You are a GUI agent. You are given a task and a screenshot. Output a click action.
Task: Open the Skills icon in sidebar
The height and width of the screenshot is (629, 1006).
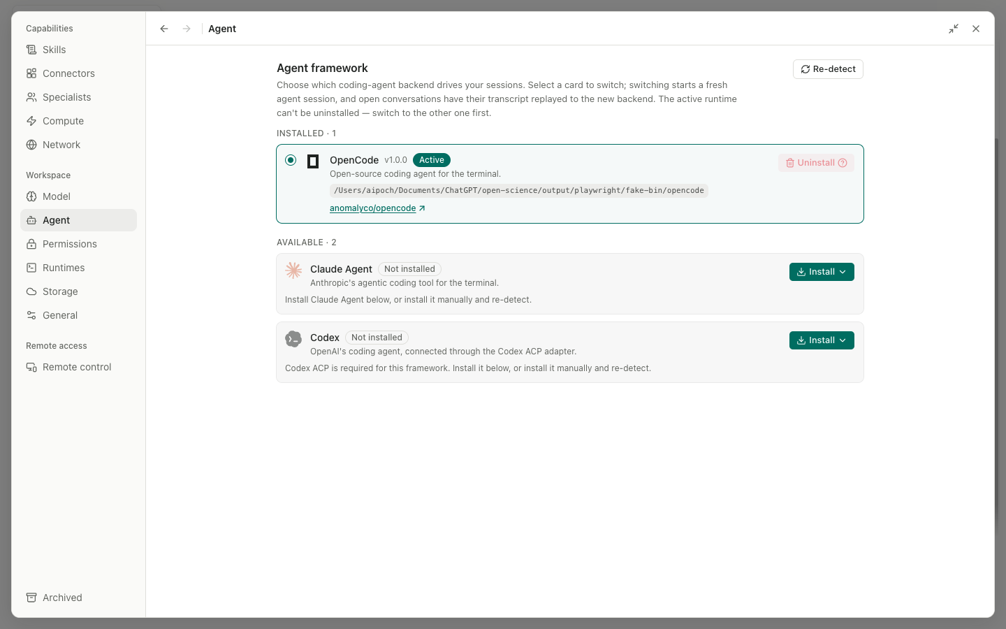click(31, 50)
